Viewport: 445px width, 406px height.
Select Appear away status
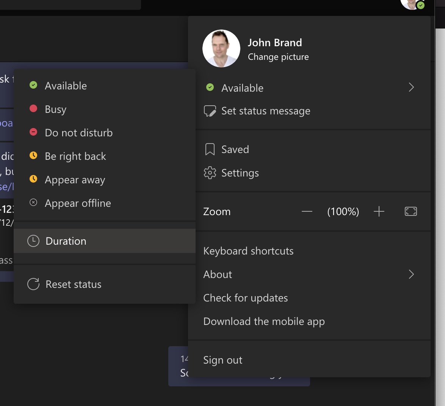click(105, 180)
